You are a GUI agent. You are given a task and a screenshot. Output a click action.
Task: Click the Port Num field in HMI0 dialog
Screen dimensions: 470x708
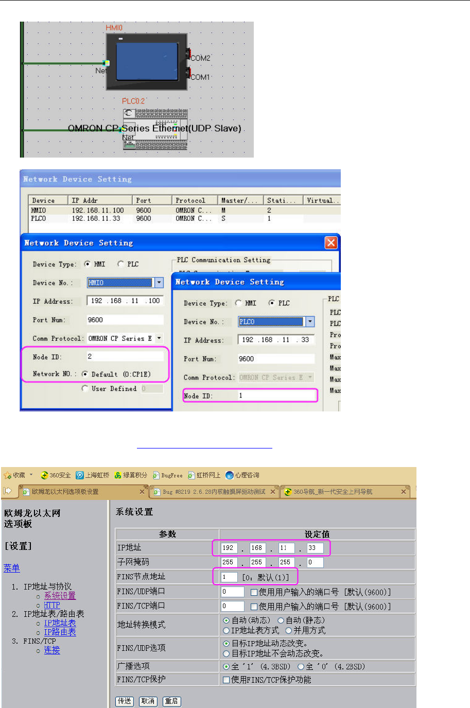pyautogui.click(x=125, y=320)
